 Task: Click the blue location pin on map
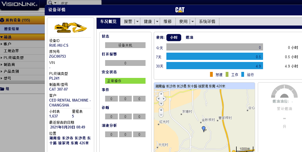coord(204,129)
